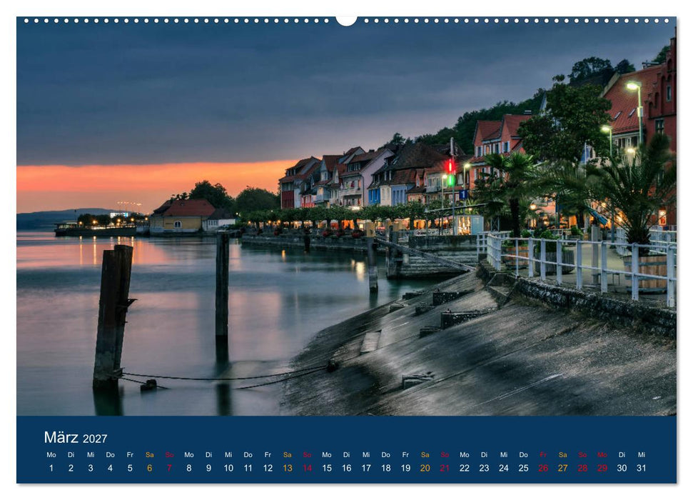Click the 'Mi' label above day 31
Screen dimensions: 693x500
click(x=642, y=455)
